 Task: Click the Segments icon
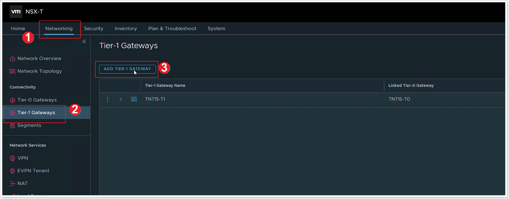(x=13, y=126)
